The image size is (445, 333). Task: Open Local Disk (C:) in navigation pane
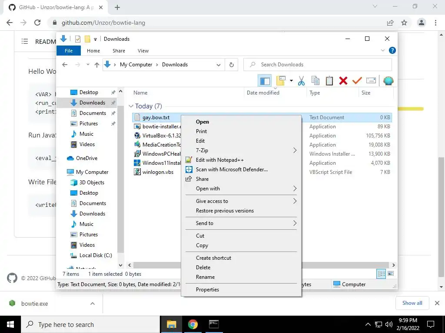[x=96, y=255]
